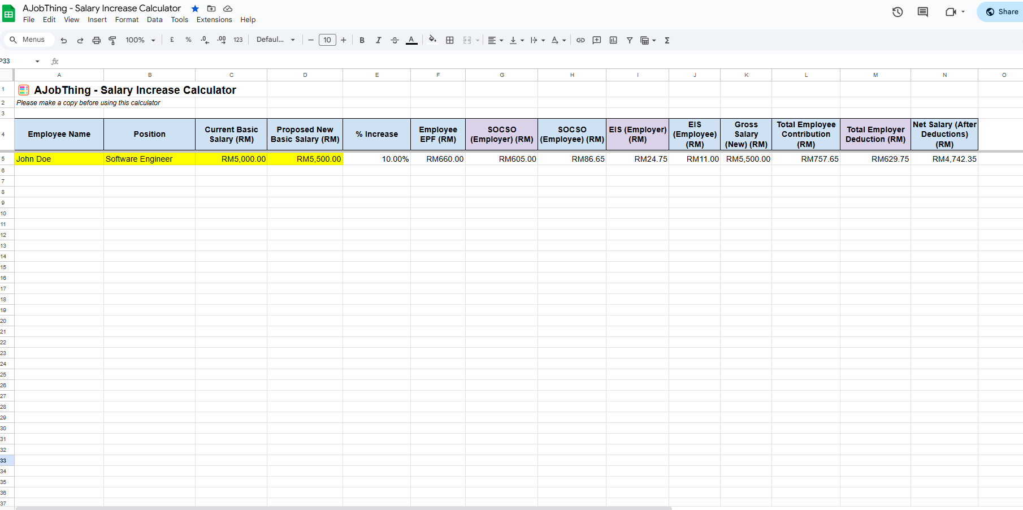Select column F header
This screenshot has height=510, width=1023.
pyautogui.click(x=438, y=75)
